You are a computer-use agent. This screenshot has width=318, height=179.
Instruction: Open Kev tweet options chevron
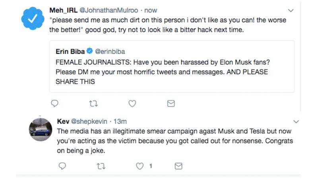pyautogui.click(x=296, y=121)
